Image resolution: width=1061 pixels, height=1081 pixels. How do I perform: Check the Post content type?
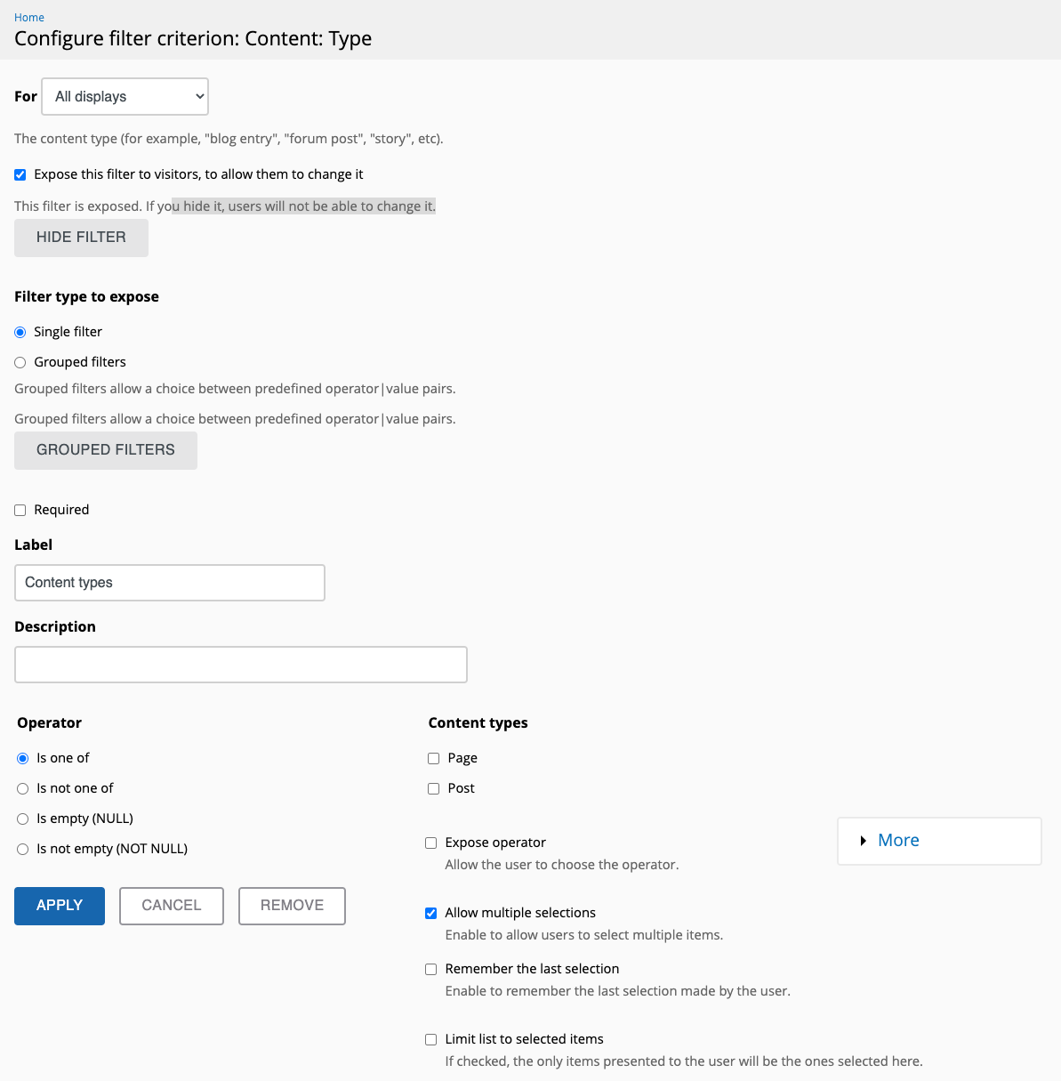pyautogui.click(x=434, y=788)
